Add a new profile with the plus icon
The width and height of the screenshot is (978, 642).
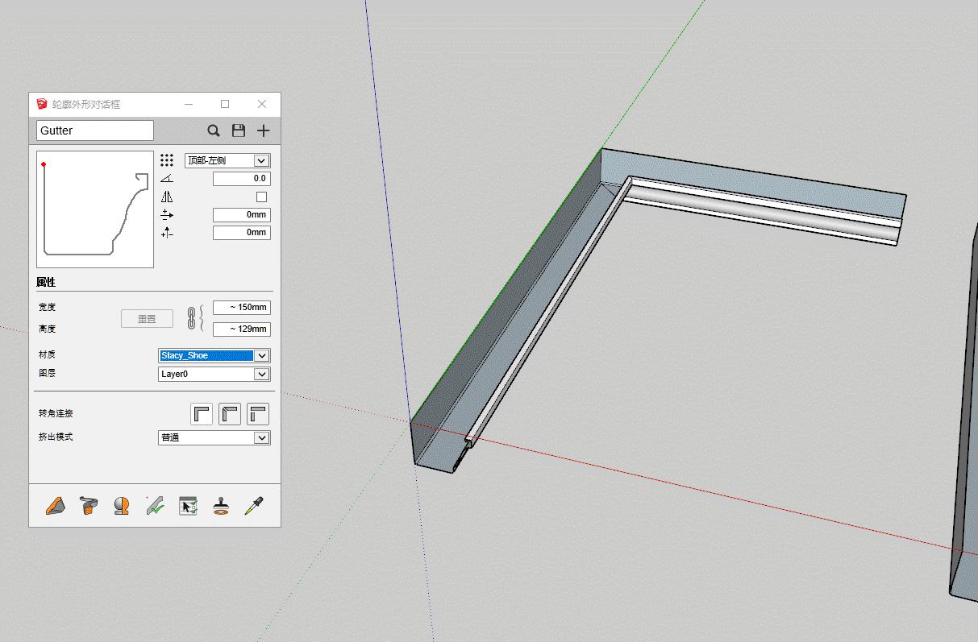pyautogui.click(x=264, y=130)
